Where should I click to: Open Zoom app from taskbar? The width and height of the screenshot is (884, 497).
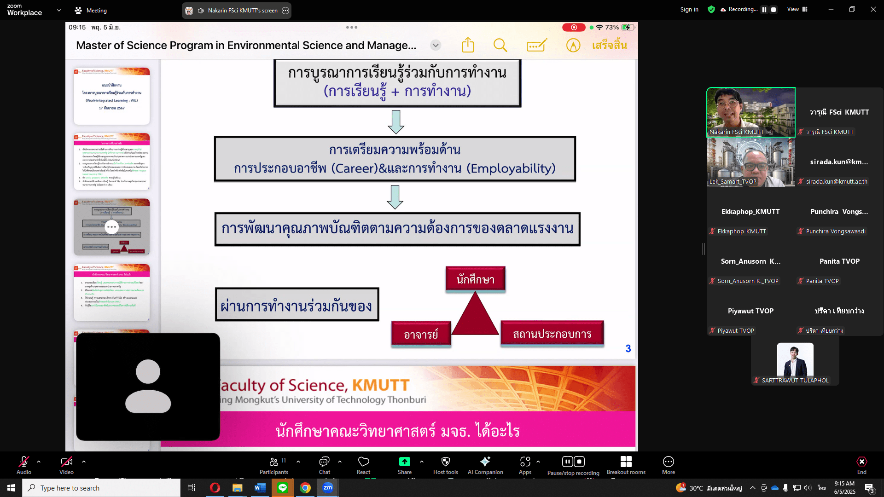pos(328,488)
